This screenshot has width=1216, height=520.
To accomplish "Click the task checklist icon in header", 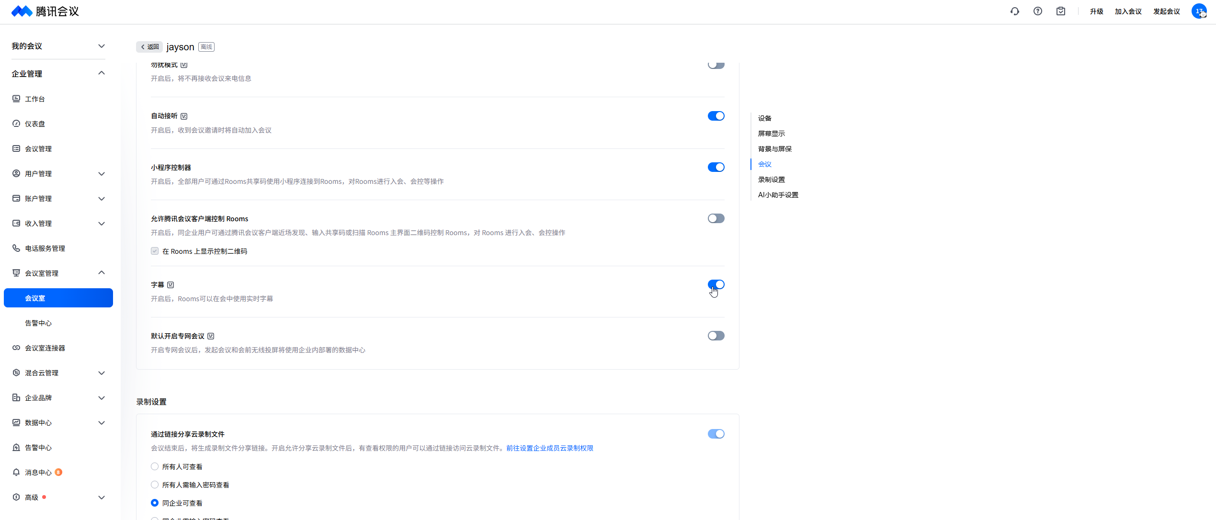I will pyautogui.click(x=1060, y=11).
